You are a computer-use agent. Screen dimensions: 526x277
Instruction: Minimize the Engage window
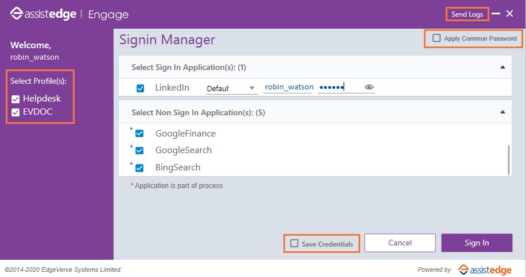pos(496,14)
